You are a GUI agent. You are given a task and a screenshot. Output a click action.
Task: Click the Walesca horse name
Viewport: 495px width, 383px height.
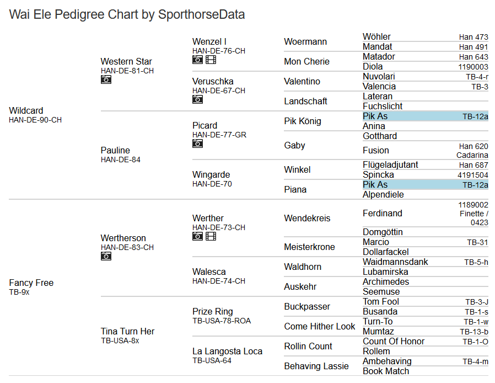[210, 272]
